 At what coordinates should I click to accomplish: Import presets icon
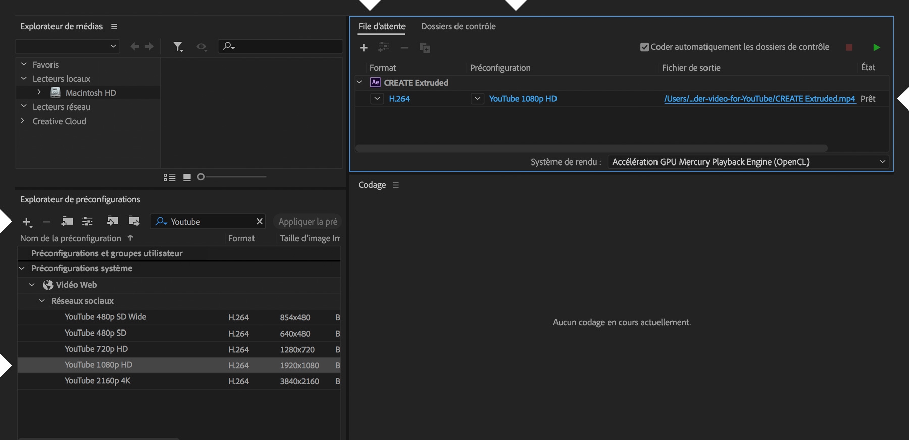pos(112,221)
